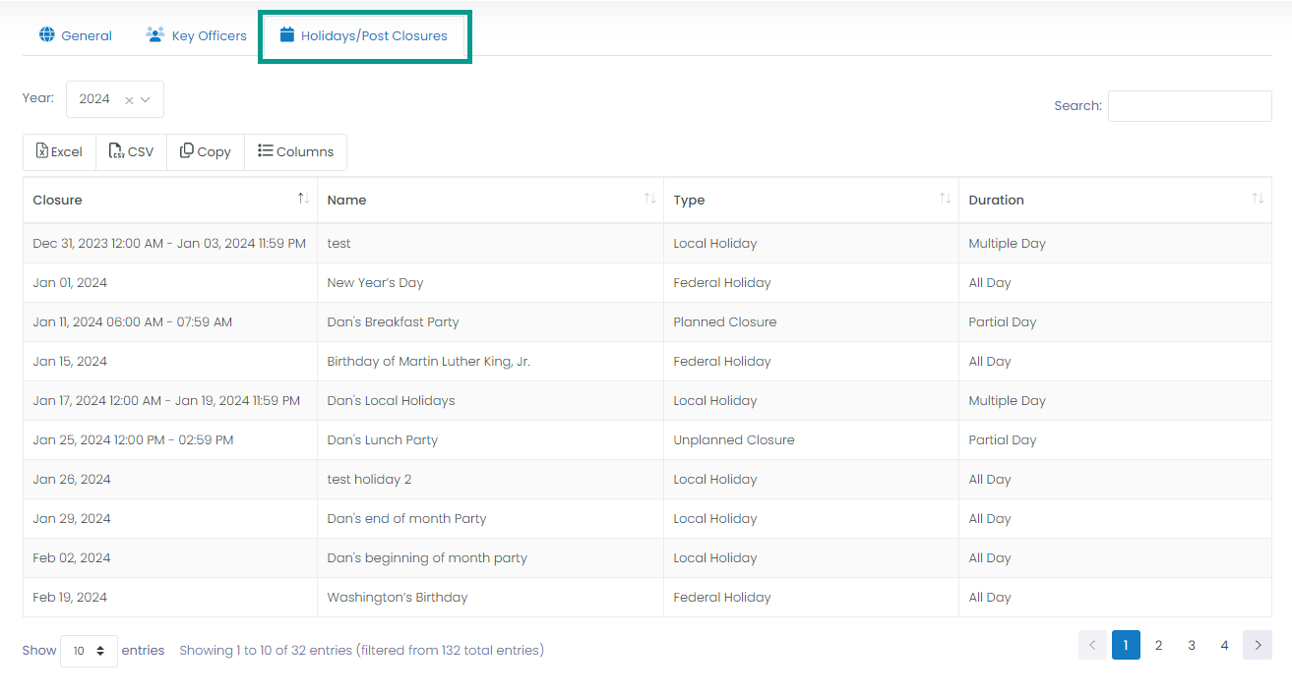
Task: Go to previous page arrow
Action: tap(1092, 645)
